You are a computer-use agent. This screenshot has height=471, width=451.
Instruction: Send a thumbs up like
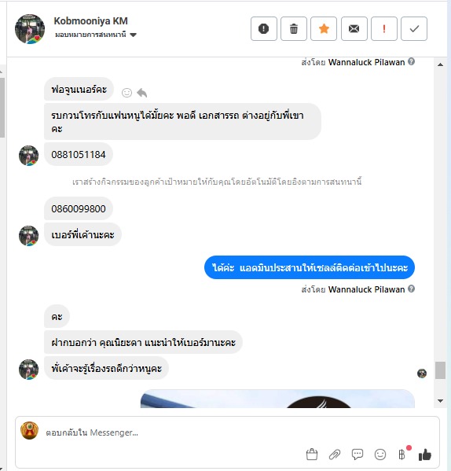tap(425, 454)
